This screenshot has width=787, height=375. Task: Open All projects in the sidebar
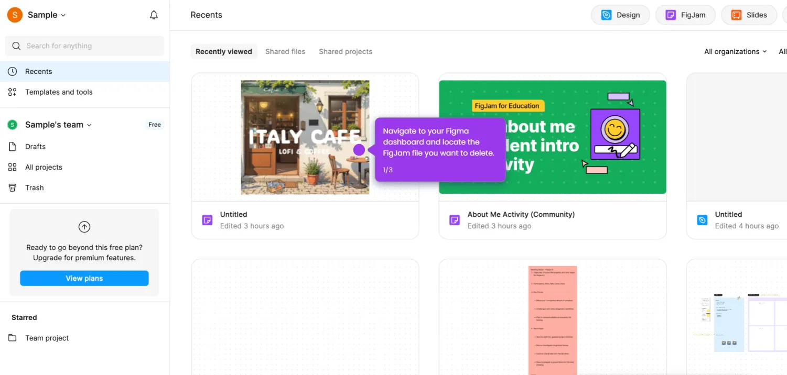pos(84,167)
